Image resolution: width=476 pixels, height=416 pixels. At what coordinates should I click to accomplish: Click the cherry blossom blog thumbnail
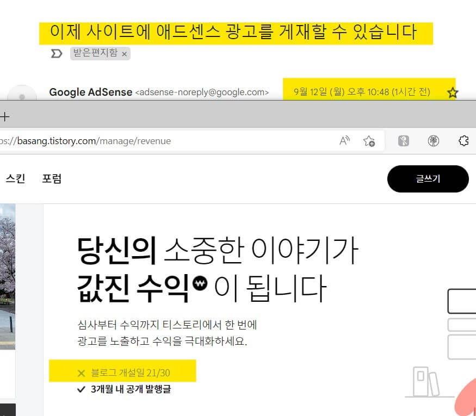[x=8, y=276]
